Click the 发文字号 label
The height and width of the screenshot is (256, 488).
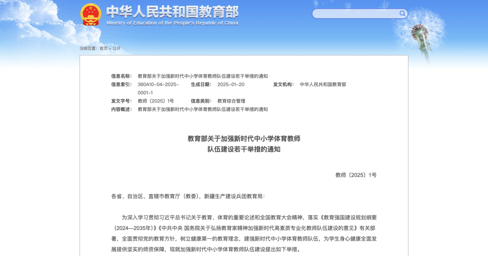[122, 101]
